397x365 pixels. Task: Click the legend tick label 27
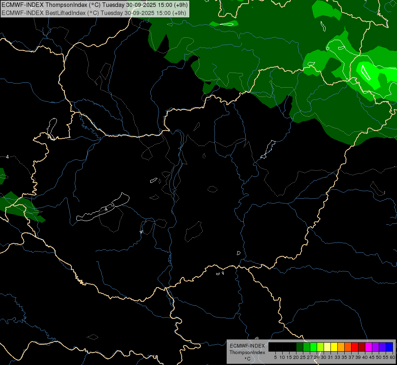click(x=310, y=357)
